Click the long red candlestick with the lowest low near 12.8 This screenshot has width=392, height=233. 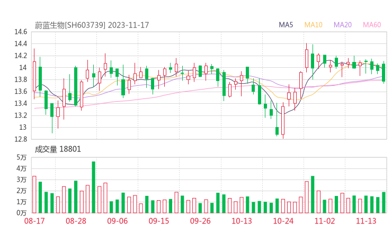[x=283, y=120]
